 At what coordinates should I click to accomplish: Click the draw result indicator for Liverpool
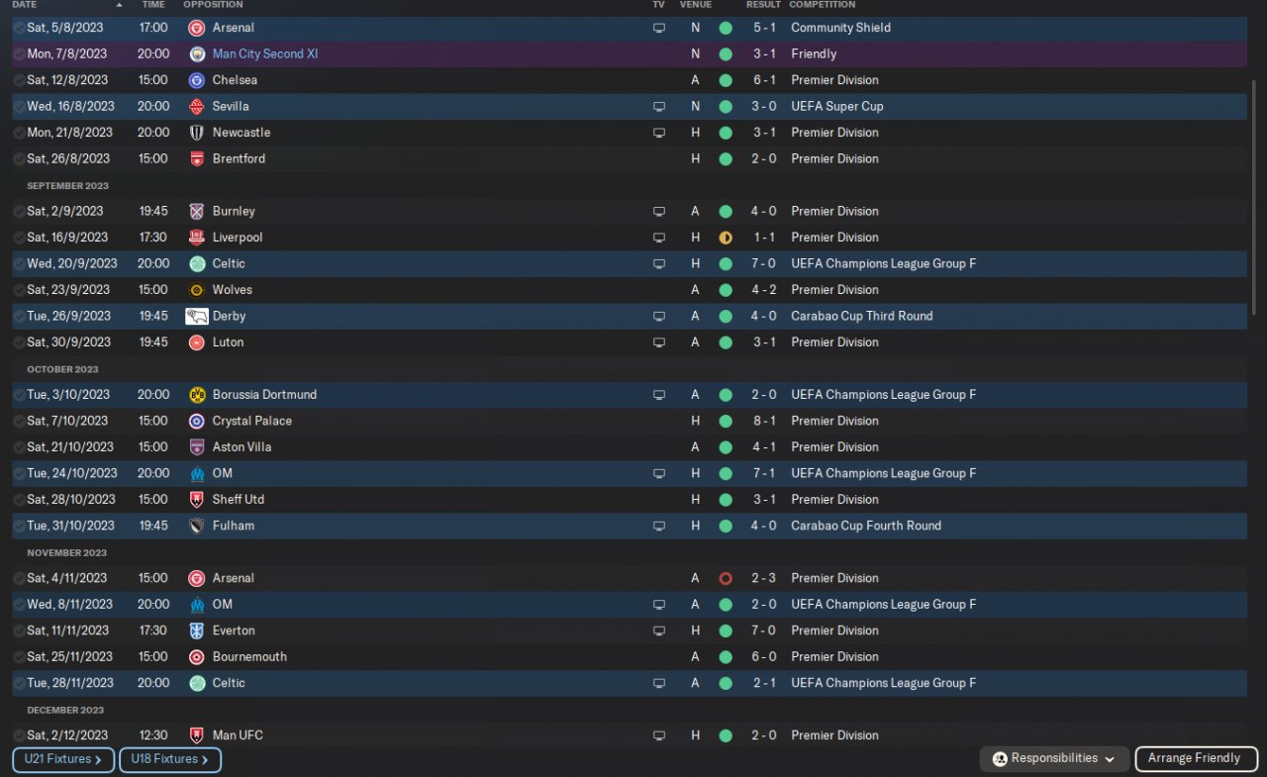726,238
